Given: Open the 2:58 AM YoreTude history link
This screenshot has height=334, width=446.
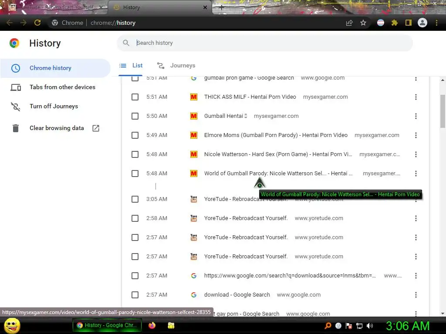Looking at the screenshot, I should 246,218.
